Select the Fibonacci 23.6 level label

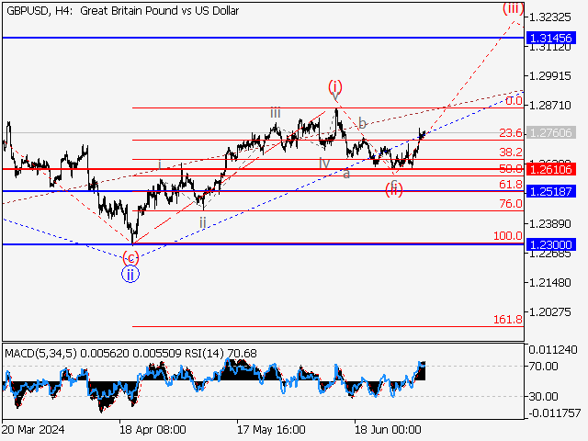[511, 132]
